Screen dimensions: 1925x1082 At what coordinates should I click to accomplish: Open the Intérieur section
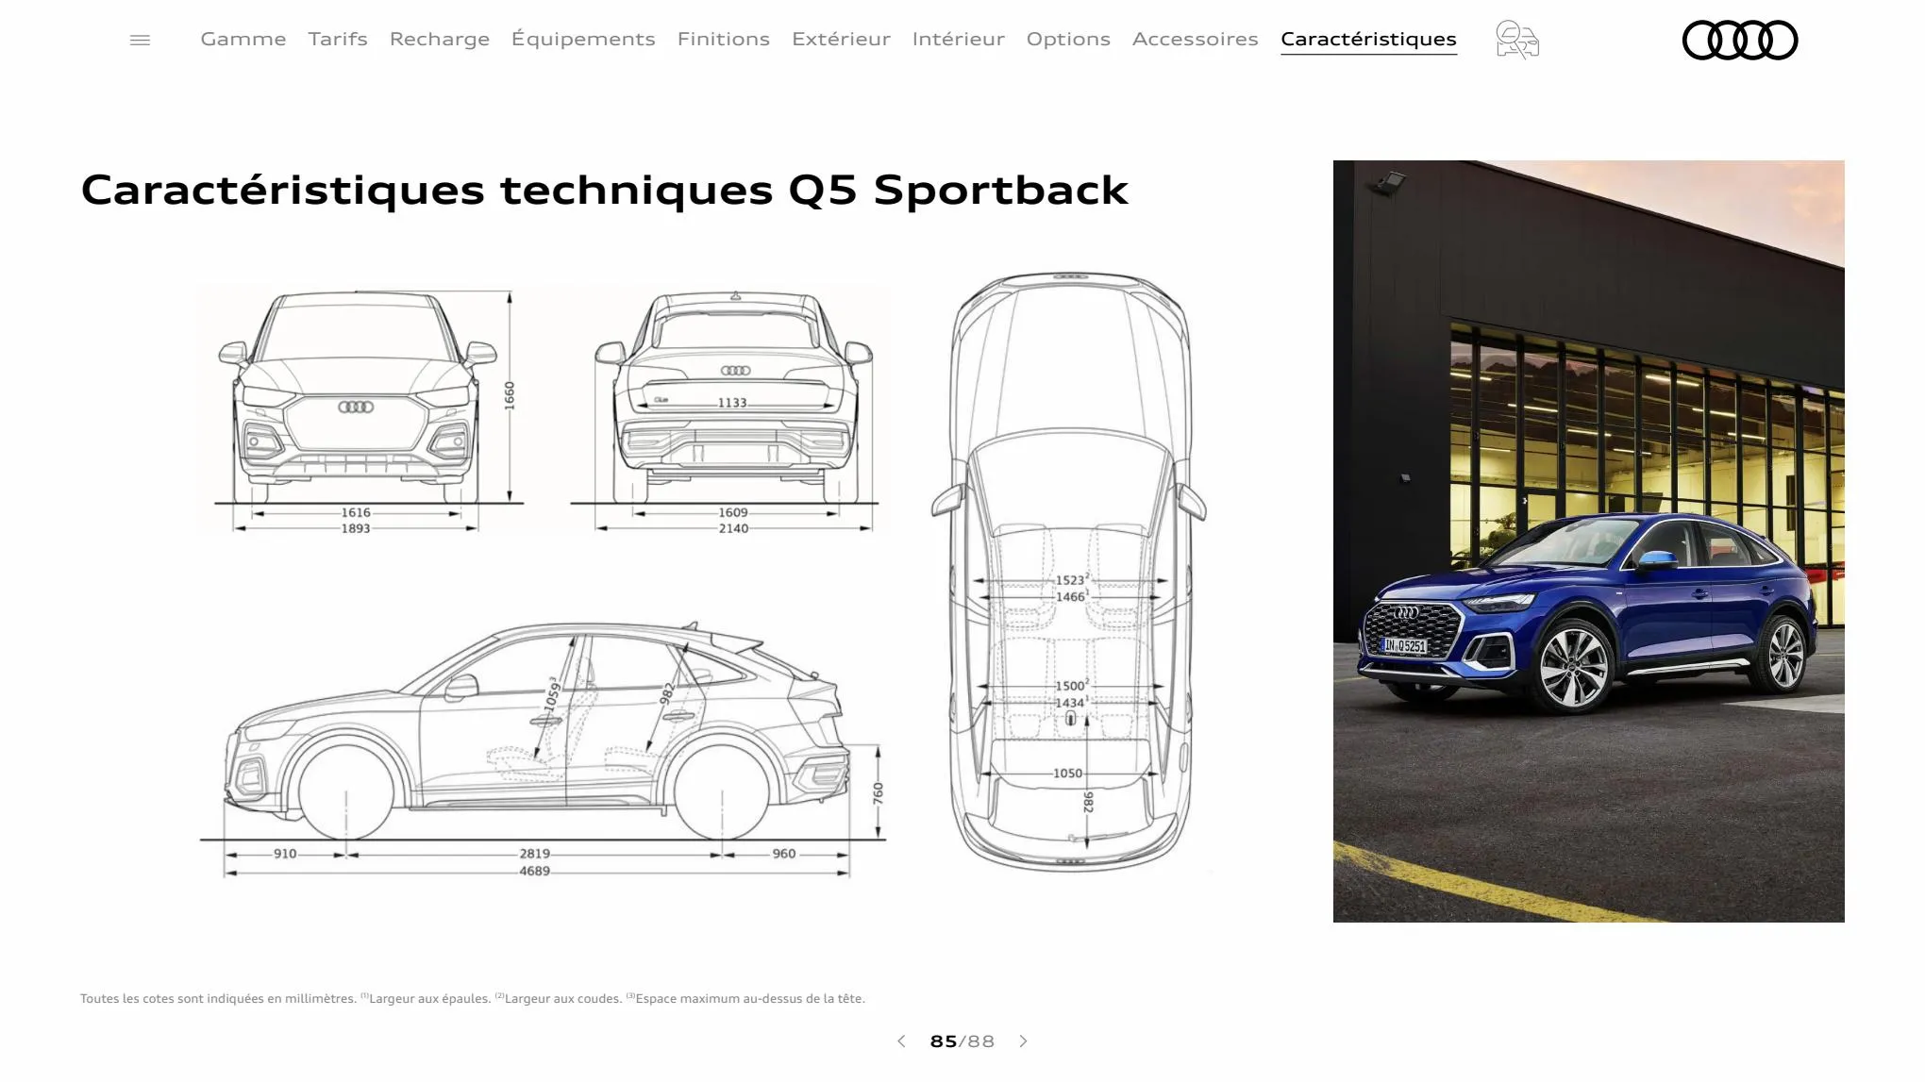(959, 40)
